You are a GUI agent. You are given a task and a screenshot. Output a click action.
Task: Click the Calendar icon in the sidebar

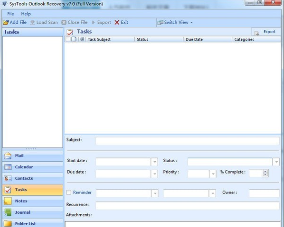8,167
